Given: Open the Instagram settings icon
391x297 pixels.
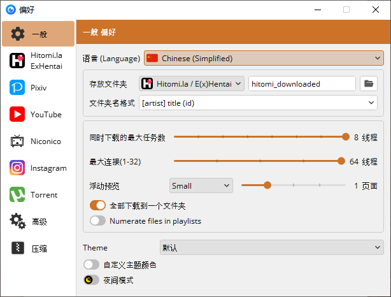Looking at the screenshot, I should coord(17,168).
